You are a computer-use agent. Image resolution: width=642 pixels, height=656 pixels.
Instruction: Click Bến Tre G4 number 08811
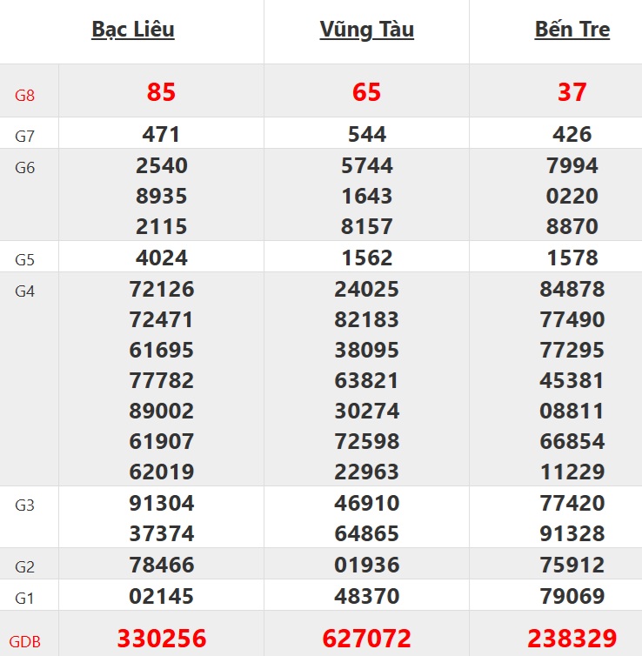coord(572,411)
